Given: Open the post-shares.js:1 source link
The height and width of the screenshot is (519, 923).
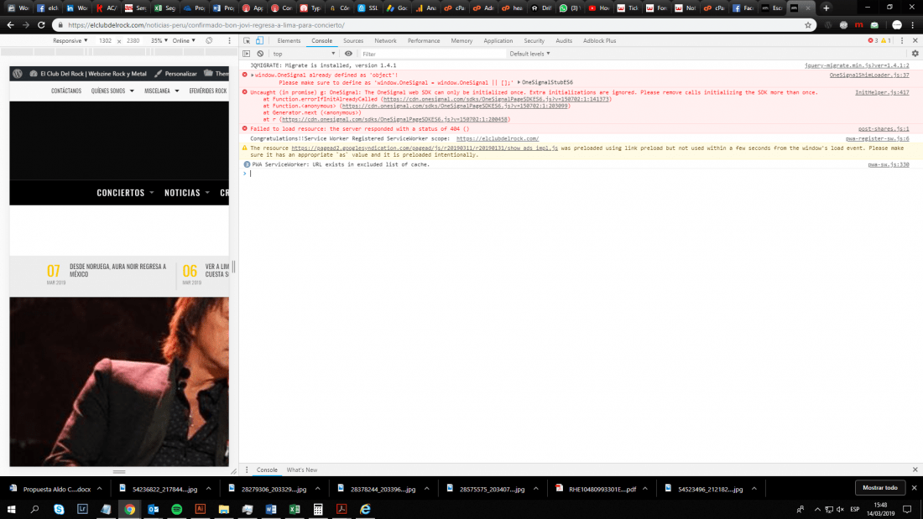Looking at the screenshot, I should point(883,129).
